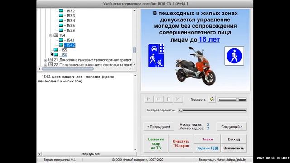
Task: Adjust the Громкость volume slider
Action: point(232,100)
